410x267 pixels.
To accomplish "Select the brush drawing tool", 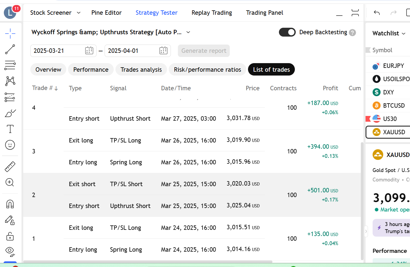I will click(x=10, y=113).
